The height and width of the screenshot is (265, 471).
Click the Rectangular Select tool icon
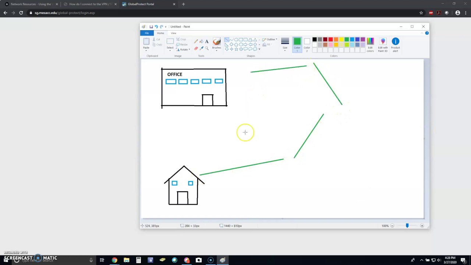[170, 41]
